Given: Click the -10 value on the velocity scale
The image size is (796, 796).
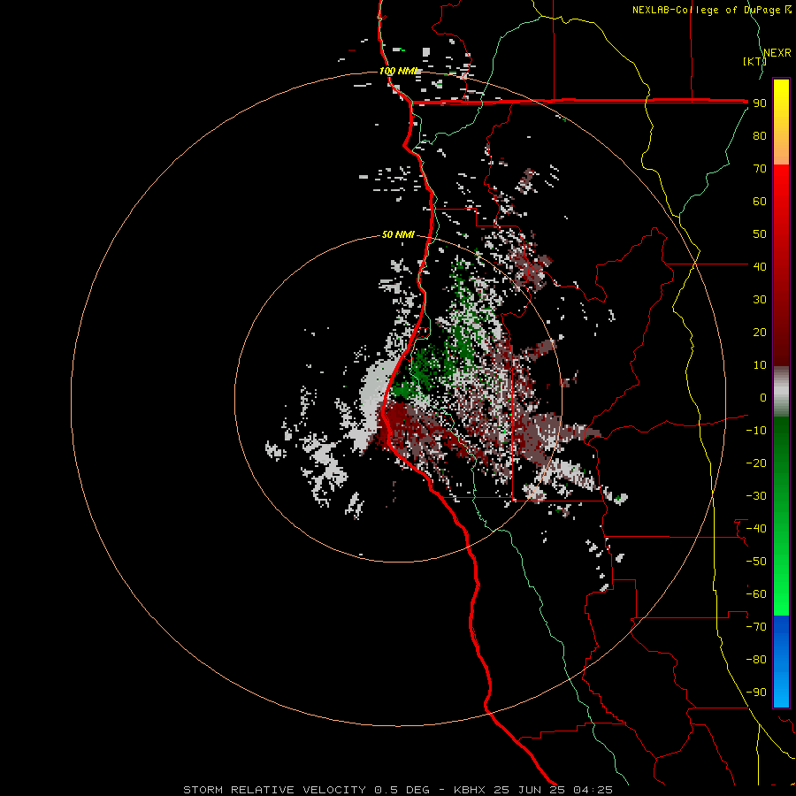Looking at the screenshot, I should click(756, 431).
